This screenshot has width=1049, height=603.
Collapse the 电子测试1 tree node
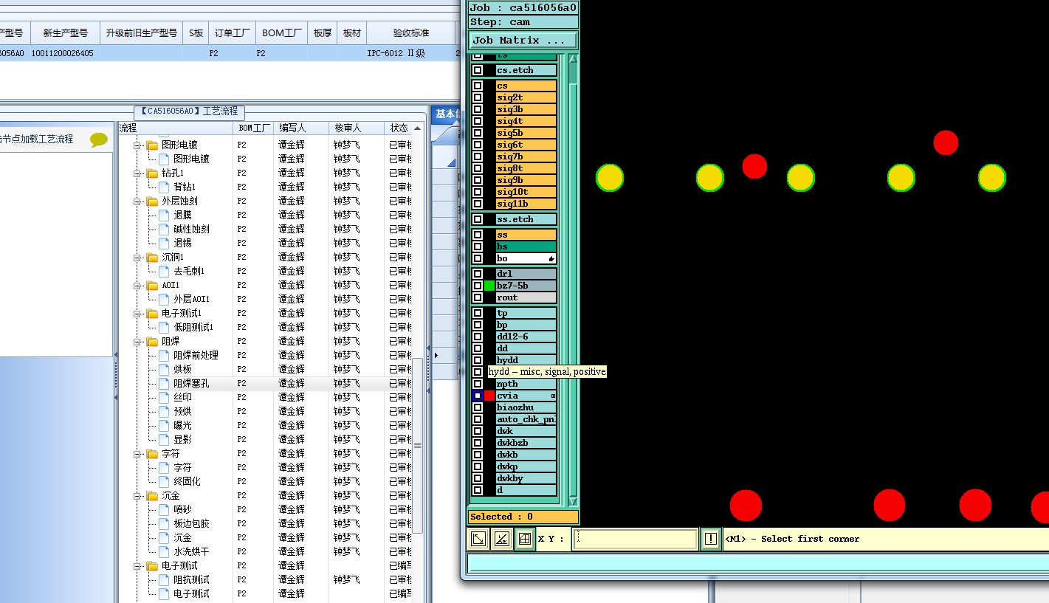click(x=137, y=313)
